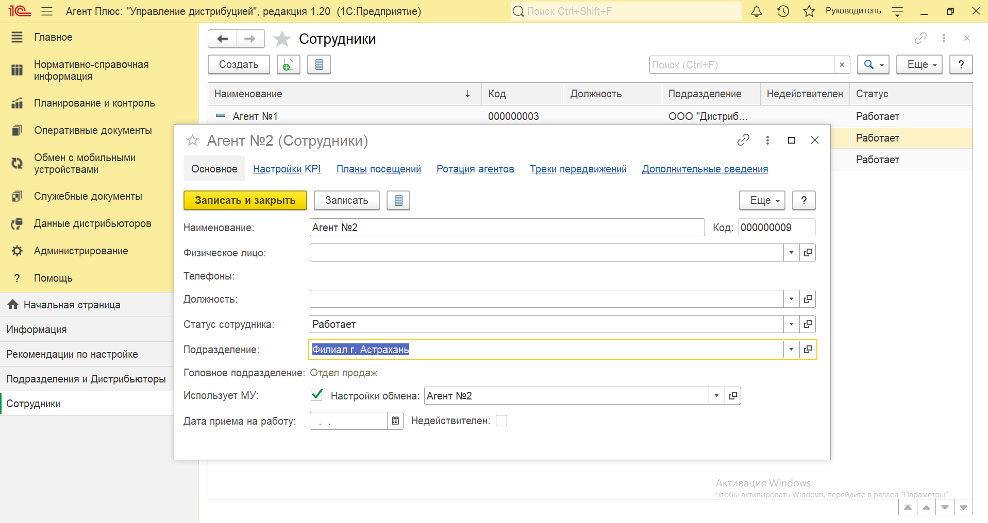Click the Записать button
This screenshot has width=988, height=523.
[347, 200]
